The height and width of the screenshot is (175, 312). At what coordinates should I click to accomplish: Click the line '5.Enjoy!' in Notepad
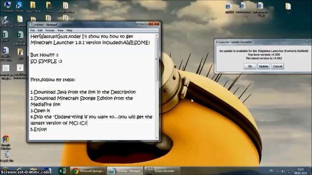point(39,129)
